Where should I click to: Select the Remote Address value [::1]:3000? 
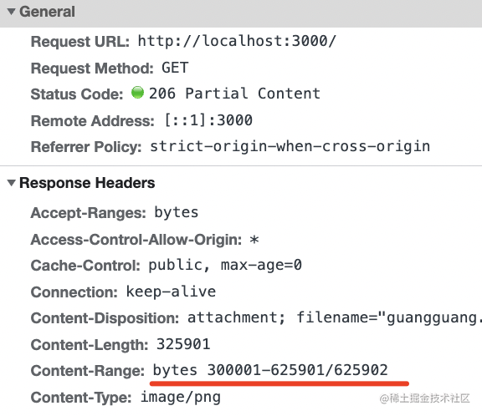[x=208, y=120]
